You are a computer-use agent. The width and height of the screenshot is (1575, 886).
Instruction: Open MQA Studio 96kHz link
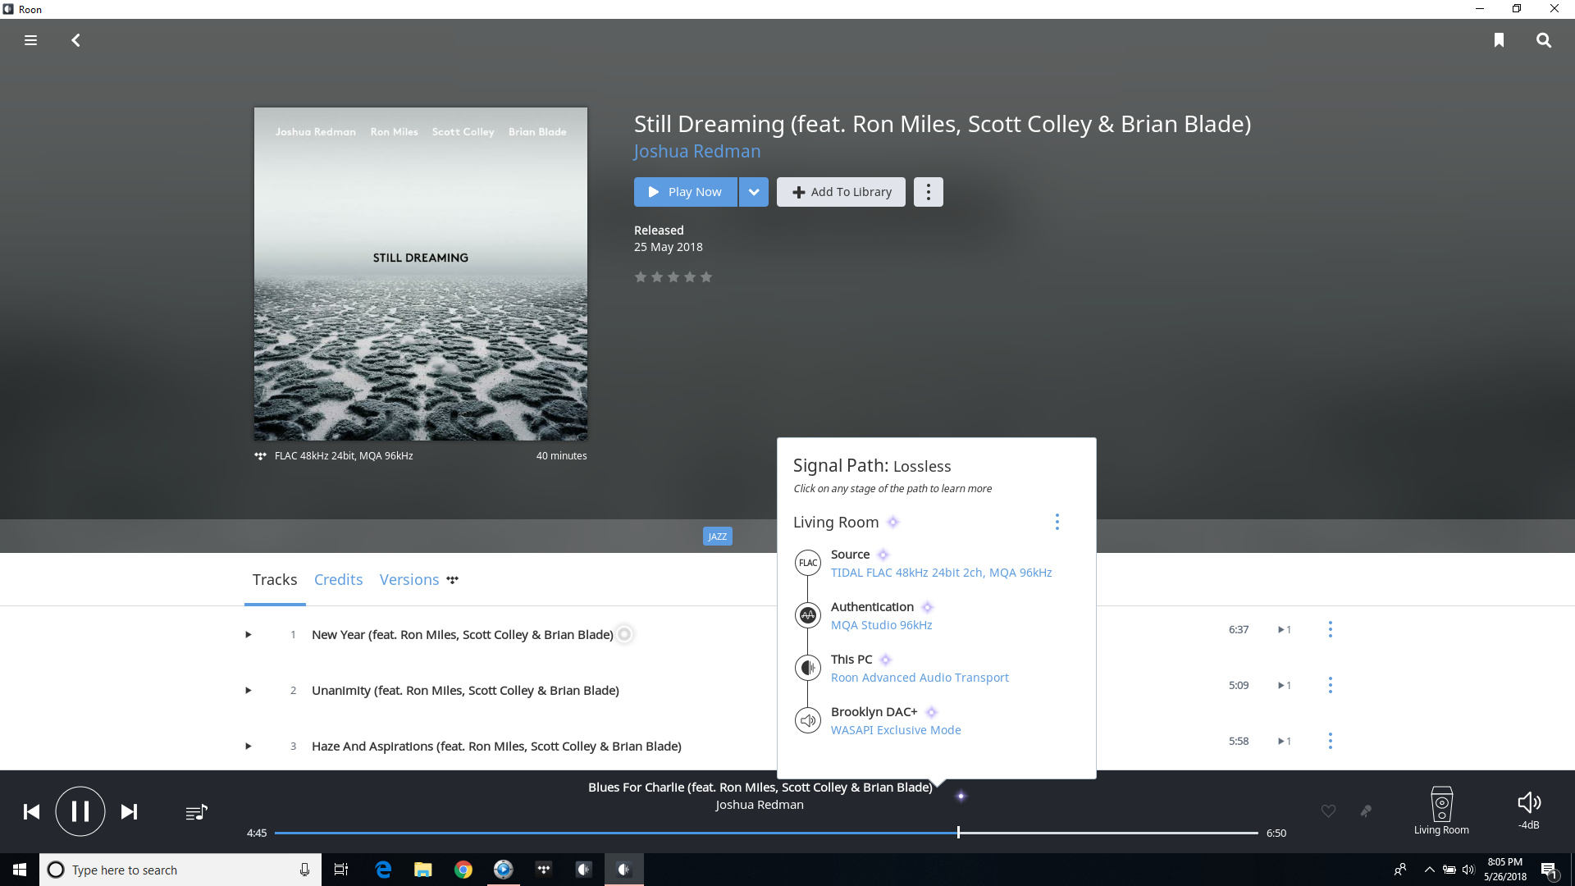[x=882, y=626]
